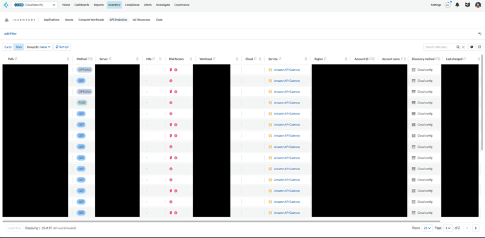
Task: Click the Add Filter link
Action: pos(10,34)
